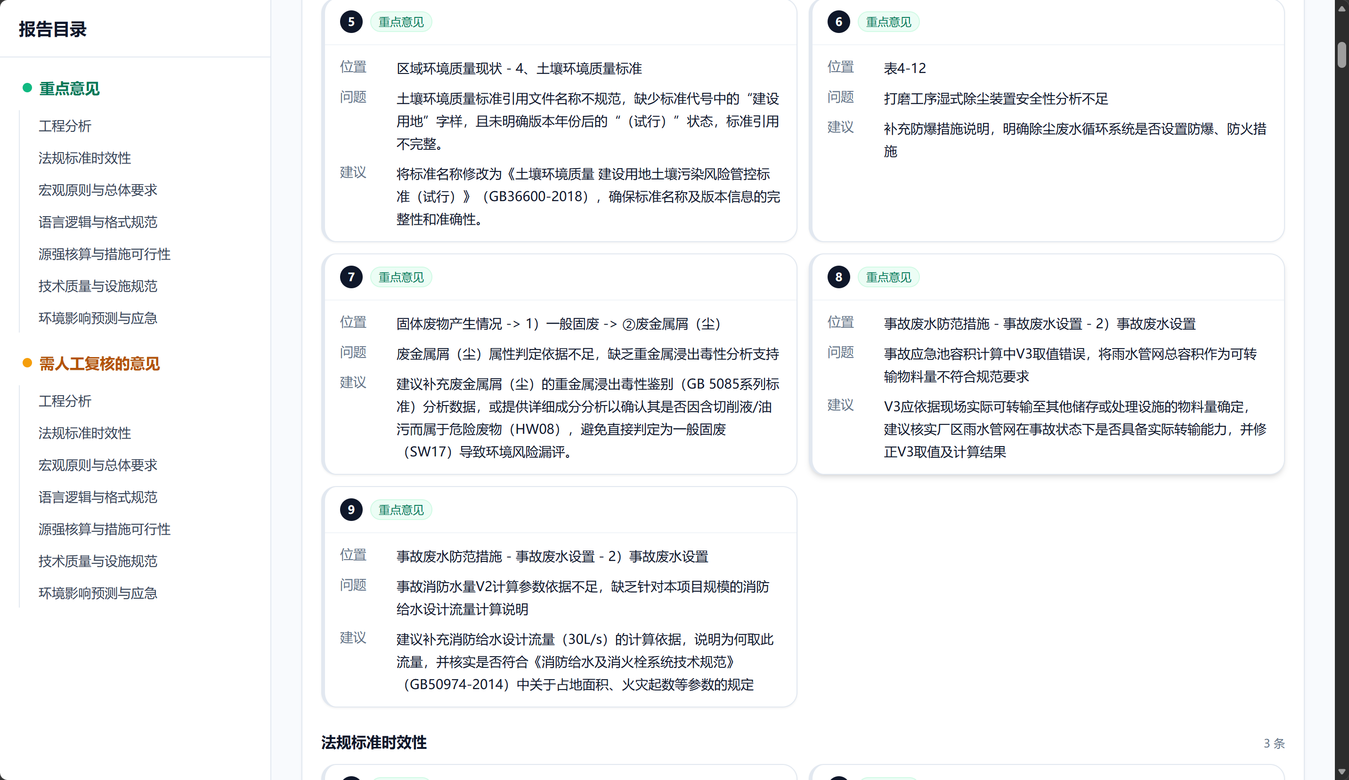
Task: Open 技术质量与设施规范 under 需人工复核的意见
Action: 98,561
